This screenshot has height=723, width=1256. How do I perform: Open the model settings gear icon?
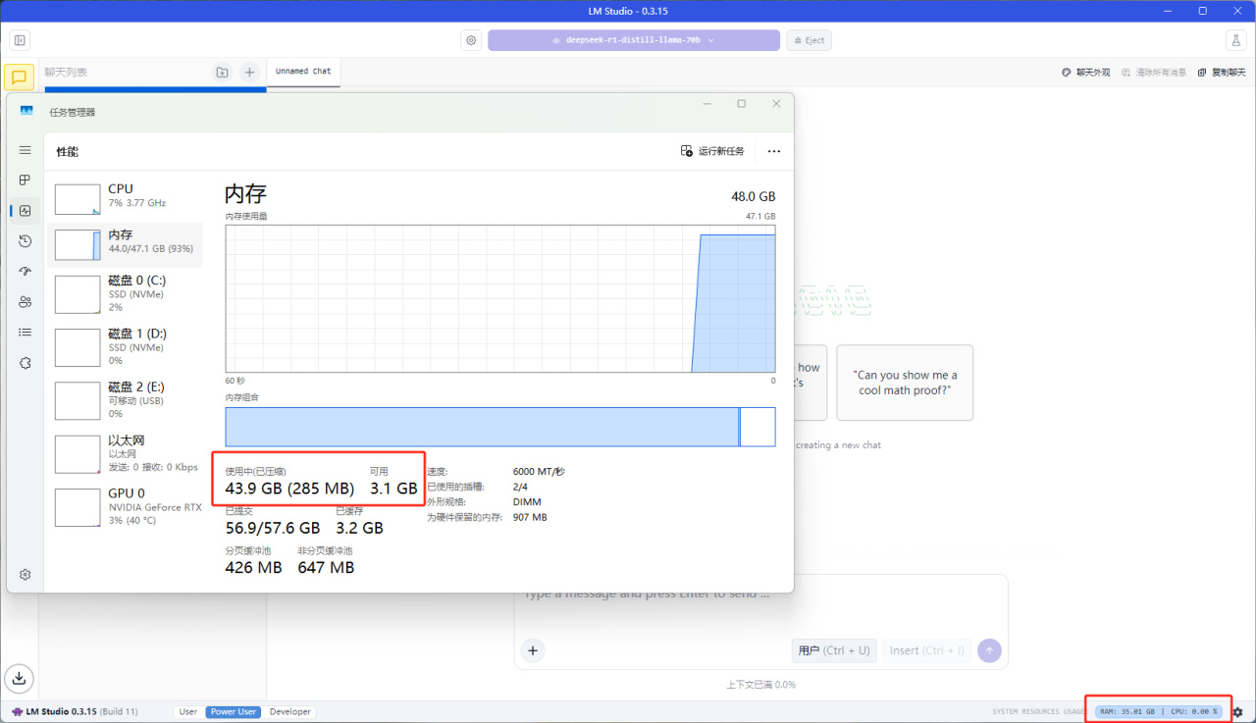472,40
